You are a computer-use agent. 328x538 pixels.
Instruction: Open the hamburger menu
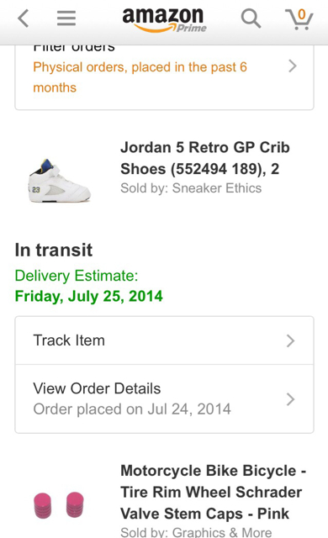click(66, 18)
